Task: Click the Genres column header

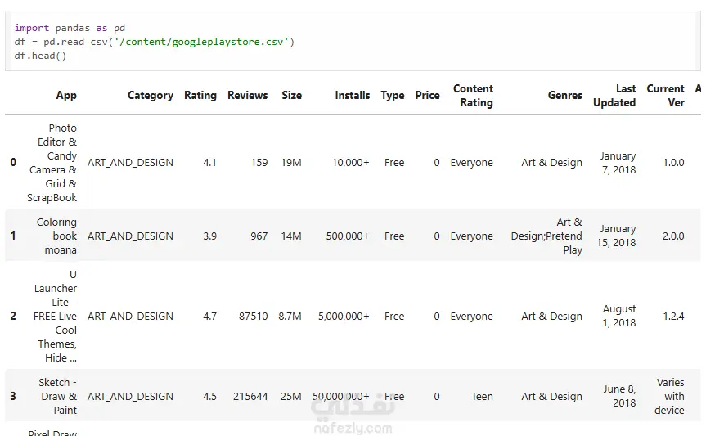Action: tap(564, 95)
